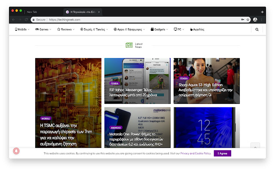
Task: Open the TSMC 7nm chipsets article headline
Action: click(x=66, y=135)
